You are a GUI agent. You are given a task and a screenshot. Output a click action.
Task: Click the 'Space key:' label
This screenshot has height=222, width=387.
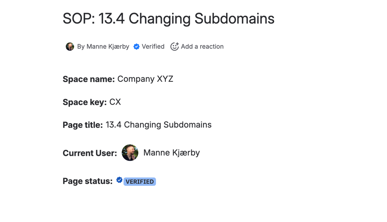(85, 102)
